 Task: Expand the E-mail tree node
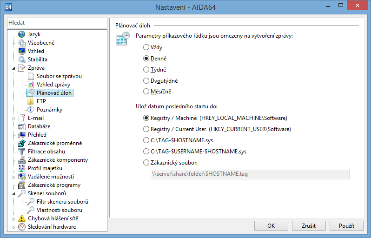13,119
